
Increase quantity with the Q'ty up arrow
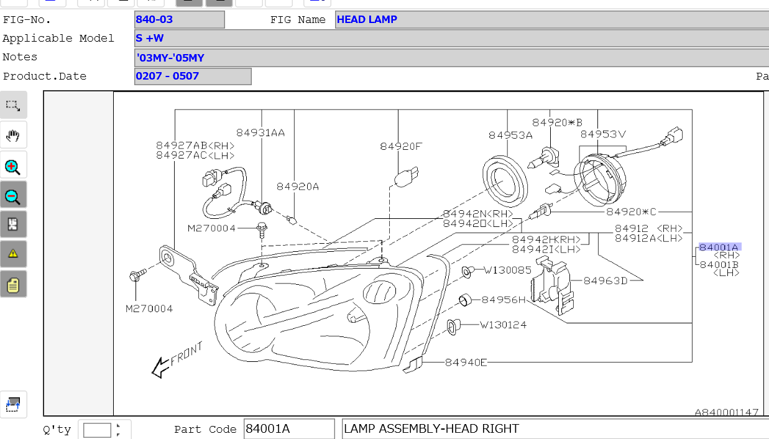118,426
